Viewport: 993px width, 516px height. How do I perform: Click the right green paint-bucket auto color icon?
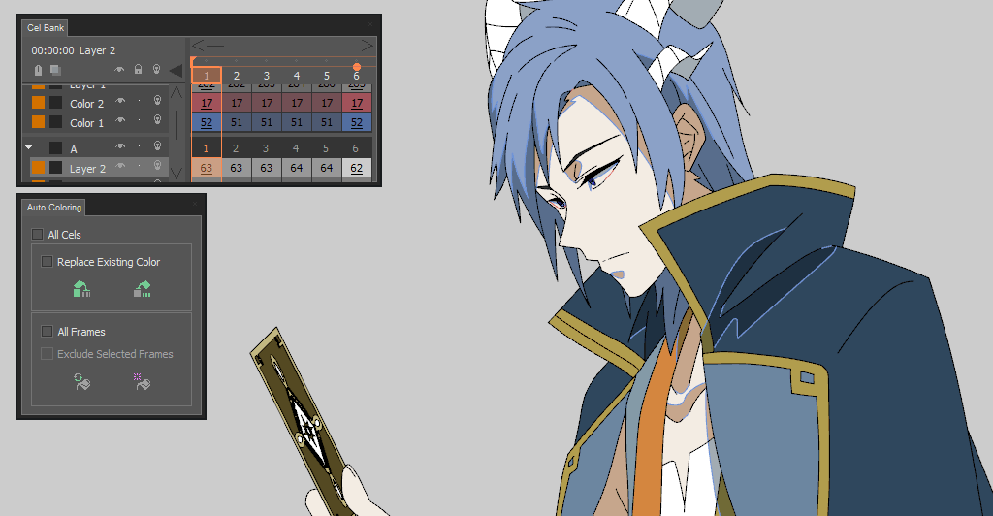click(x=143, y=289)
